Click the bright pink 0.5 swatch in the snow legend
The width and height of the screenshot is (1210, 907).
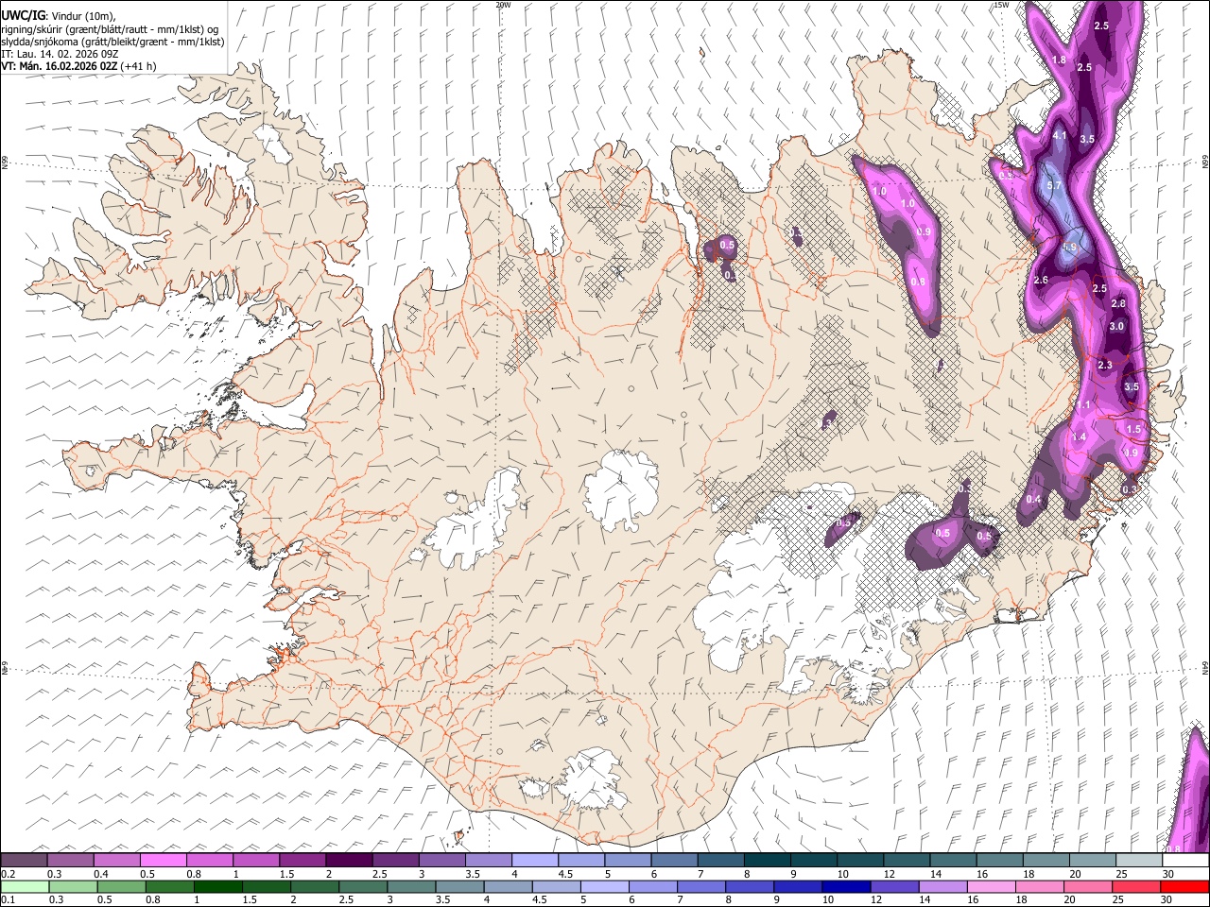point(163,861)
